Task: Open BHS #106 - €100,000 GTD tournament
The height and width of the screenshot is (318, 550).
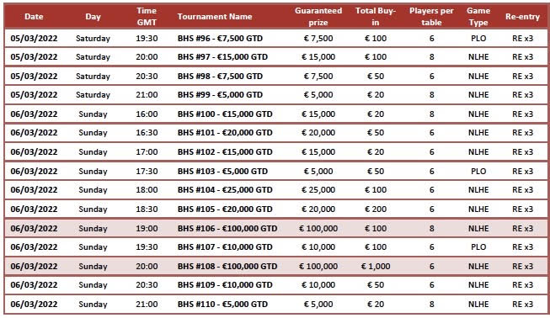Action: [x=227, y=228]
